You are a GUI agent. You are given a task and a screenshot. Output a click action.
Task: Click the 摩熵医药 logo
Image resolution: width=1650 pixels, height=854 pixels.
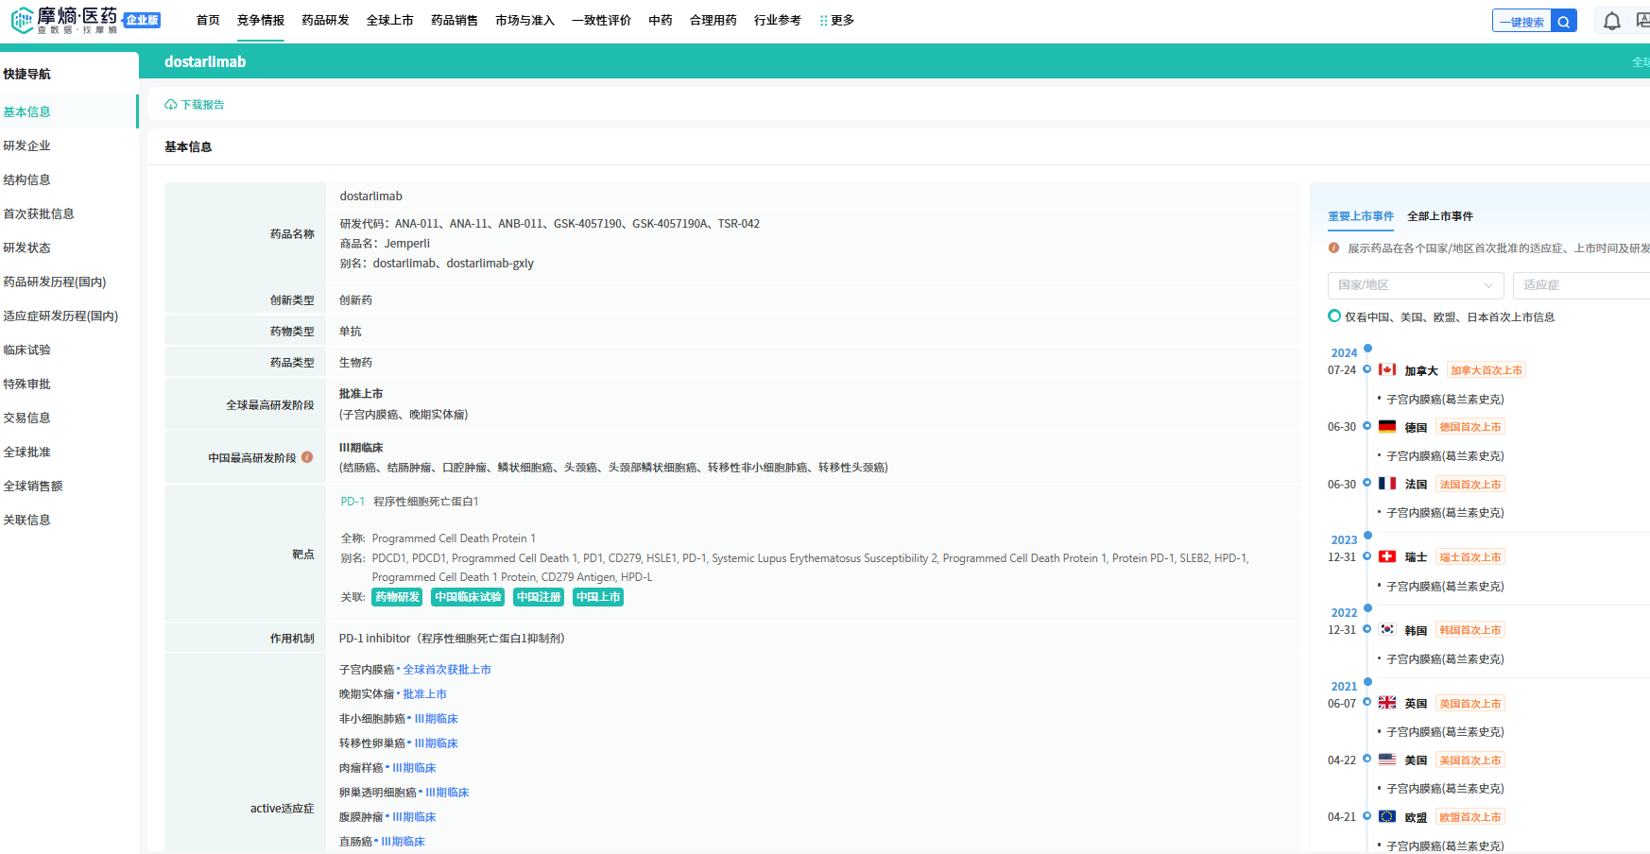64,20
